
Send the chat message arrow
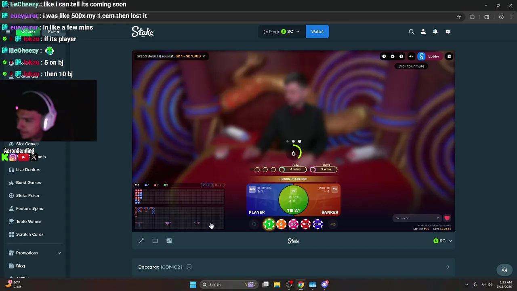[x=438, y=218]
